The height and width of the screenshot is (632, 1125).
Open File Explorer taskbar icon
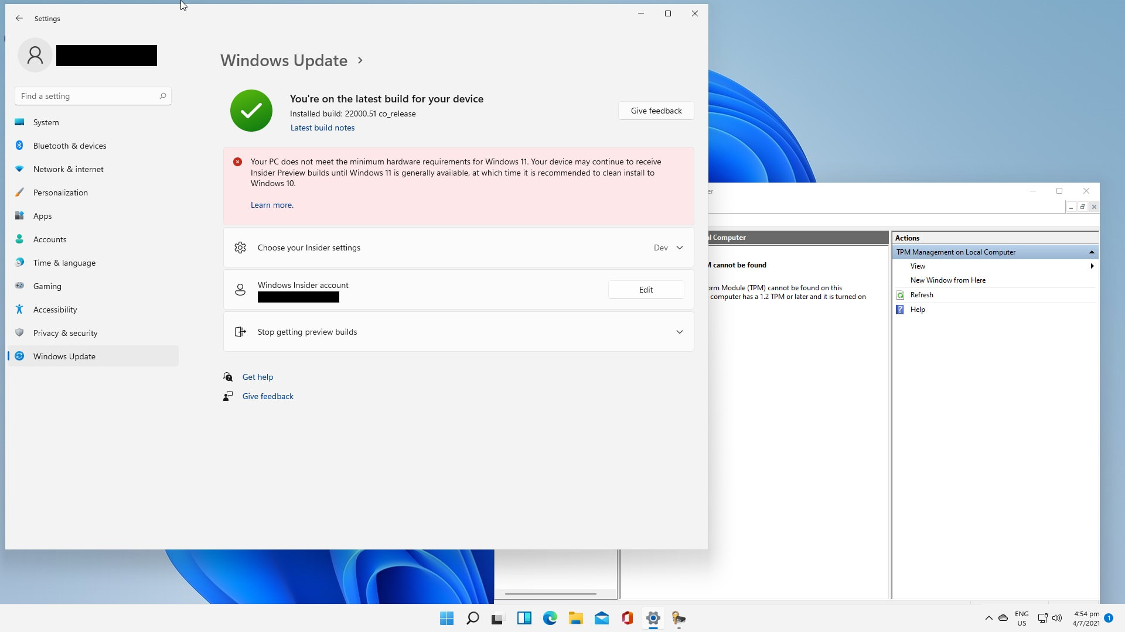[575, 618]
